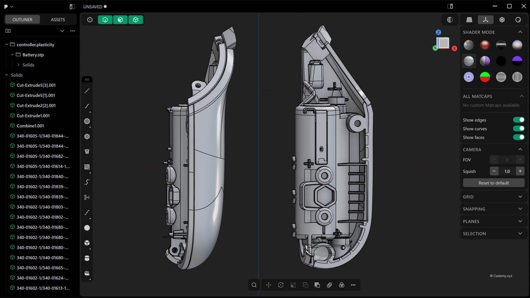Turn off Show faces switch
This screenshot has width=530, height=298.
pyautogui.click(x=519, y=137)
